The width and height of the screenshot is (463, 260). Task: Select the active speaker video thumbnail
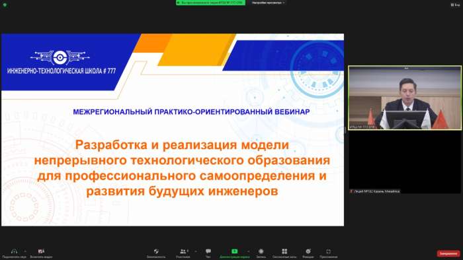405,98
